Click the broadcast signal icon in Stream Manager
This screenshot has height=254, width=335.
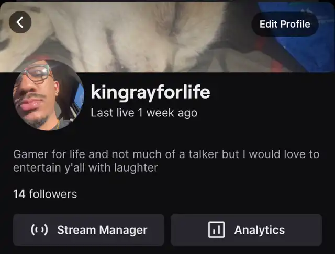pyautogui.click(x=39, y=229)
